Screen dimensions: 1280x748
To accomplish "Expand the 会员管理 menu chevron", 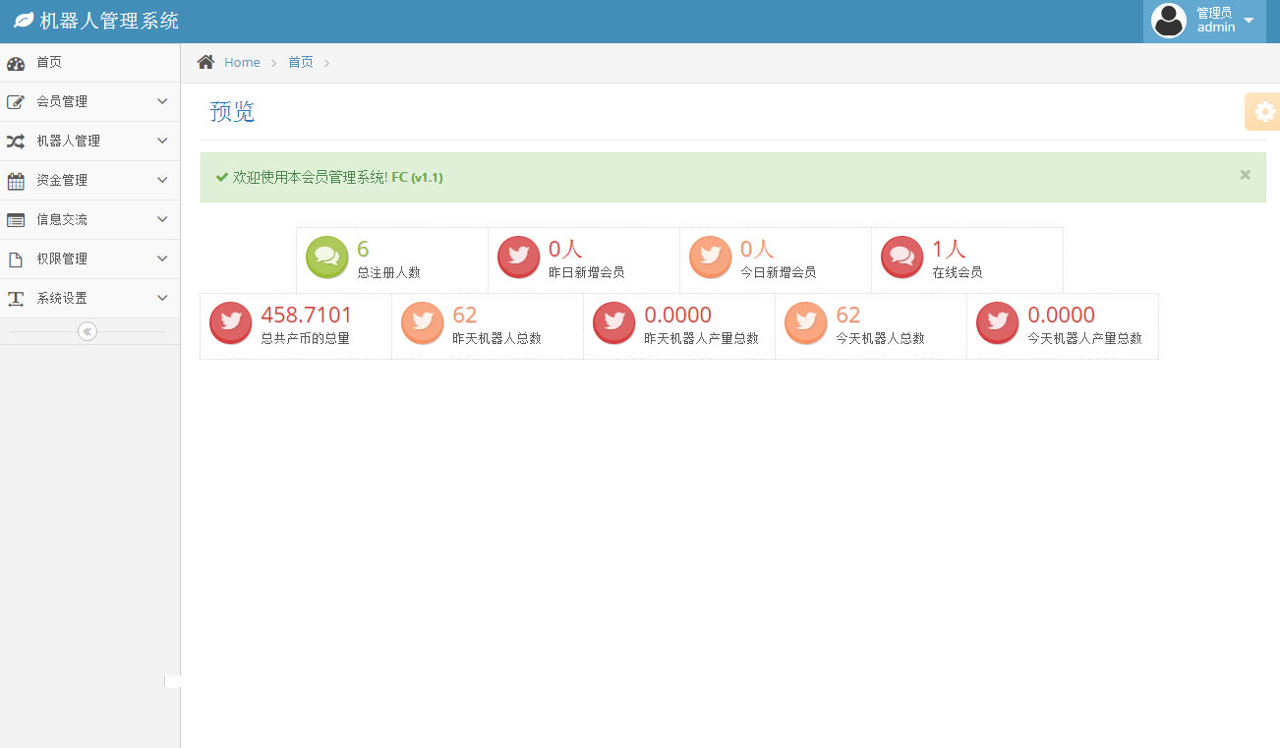I will tap(162, 101).
